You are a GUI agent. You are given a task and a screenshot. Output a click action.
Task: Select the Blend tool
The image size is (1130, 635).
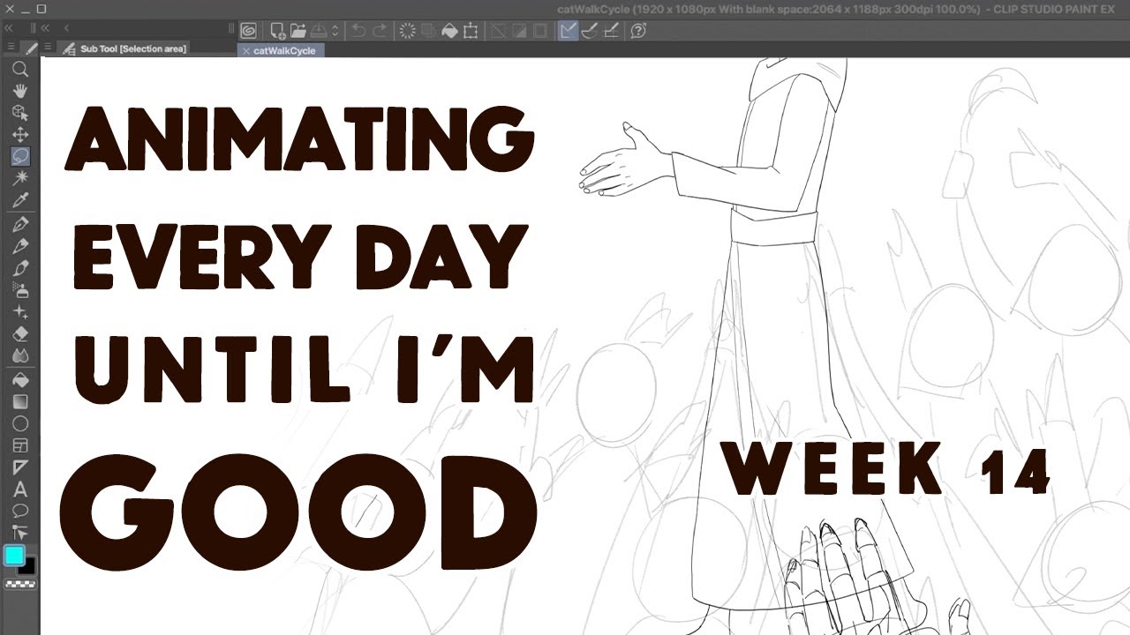point(20,355)
